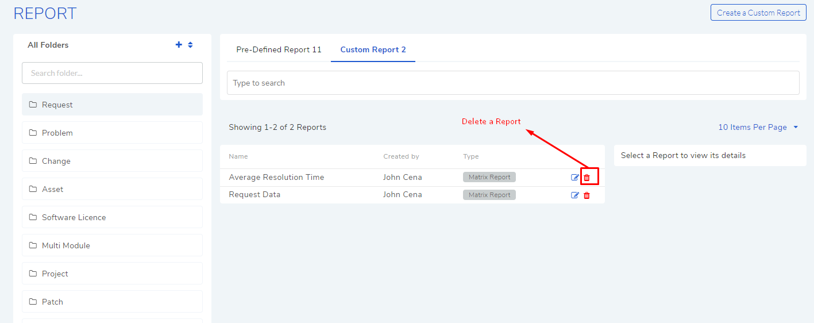Click the Showing 1-2 of 2 Reports text
The image size is (814, 323).
coord(277,127)
